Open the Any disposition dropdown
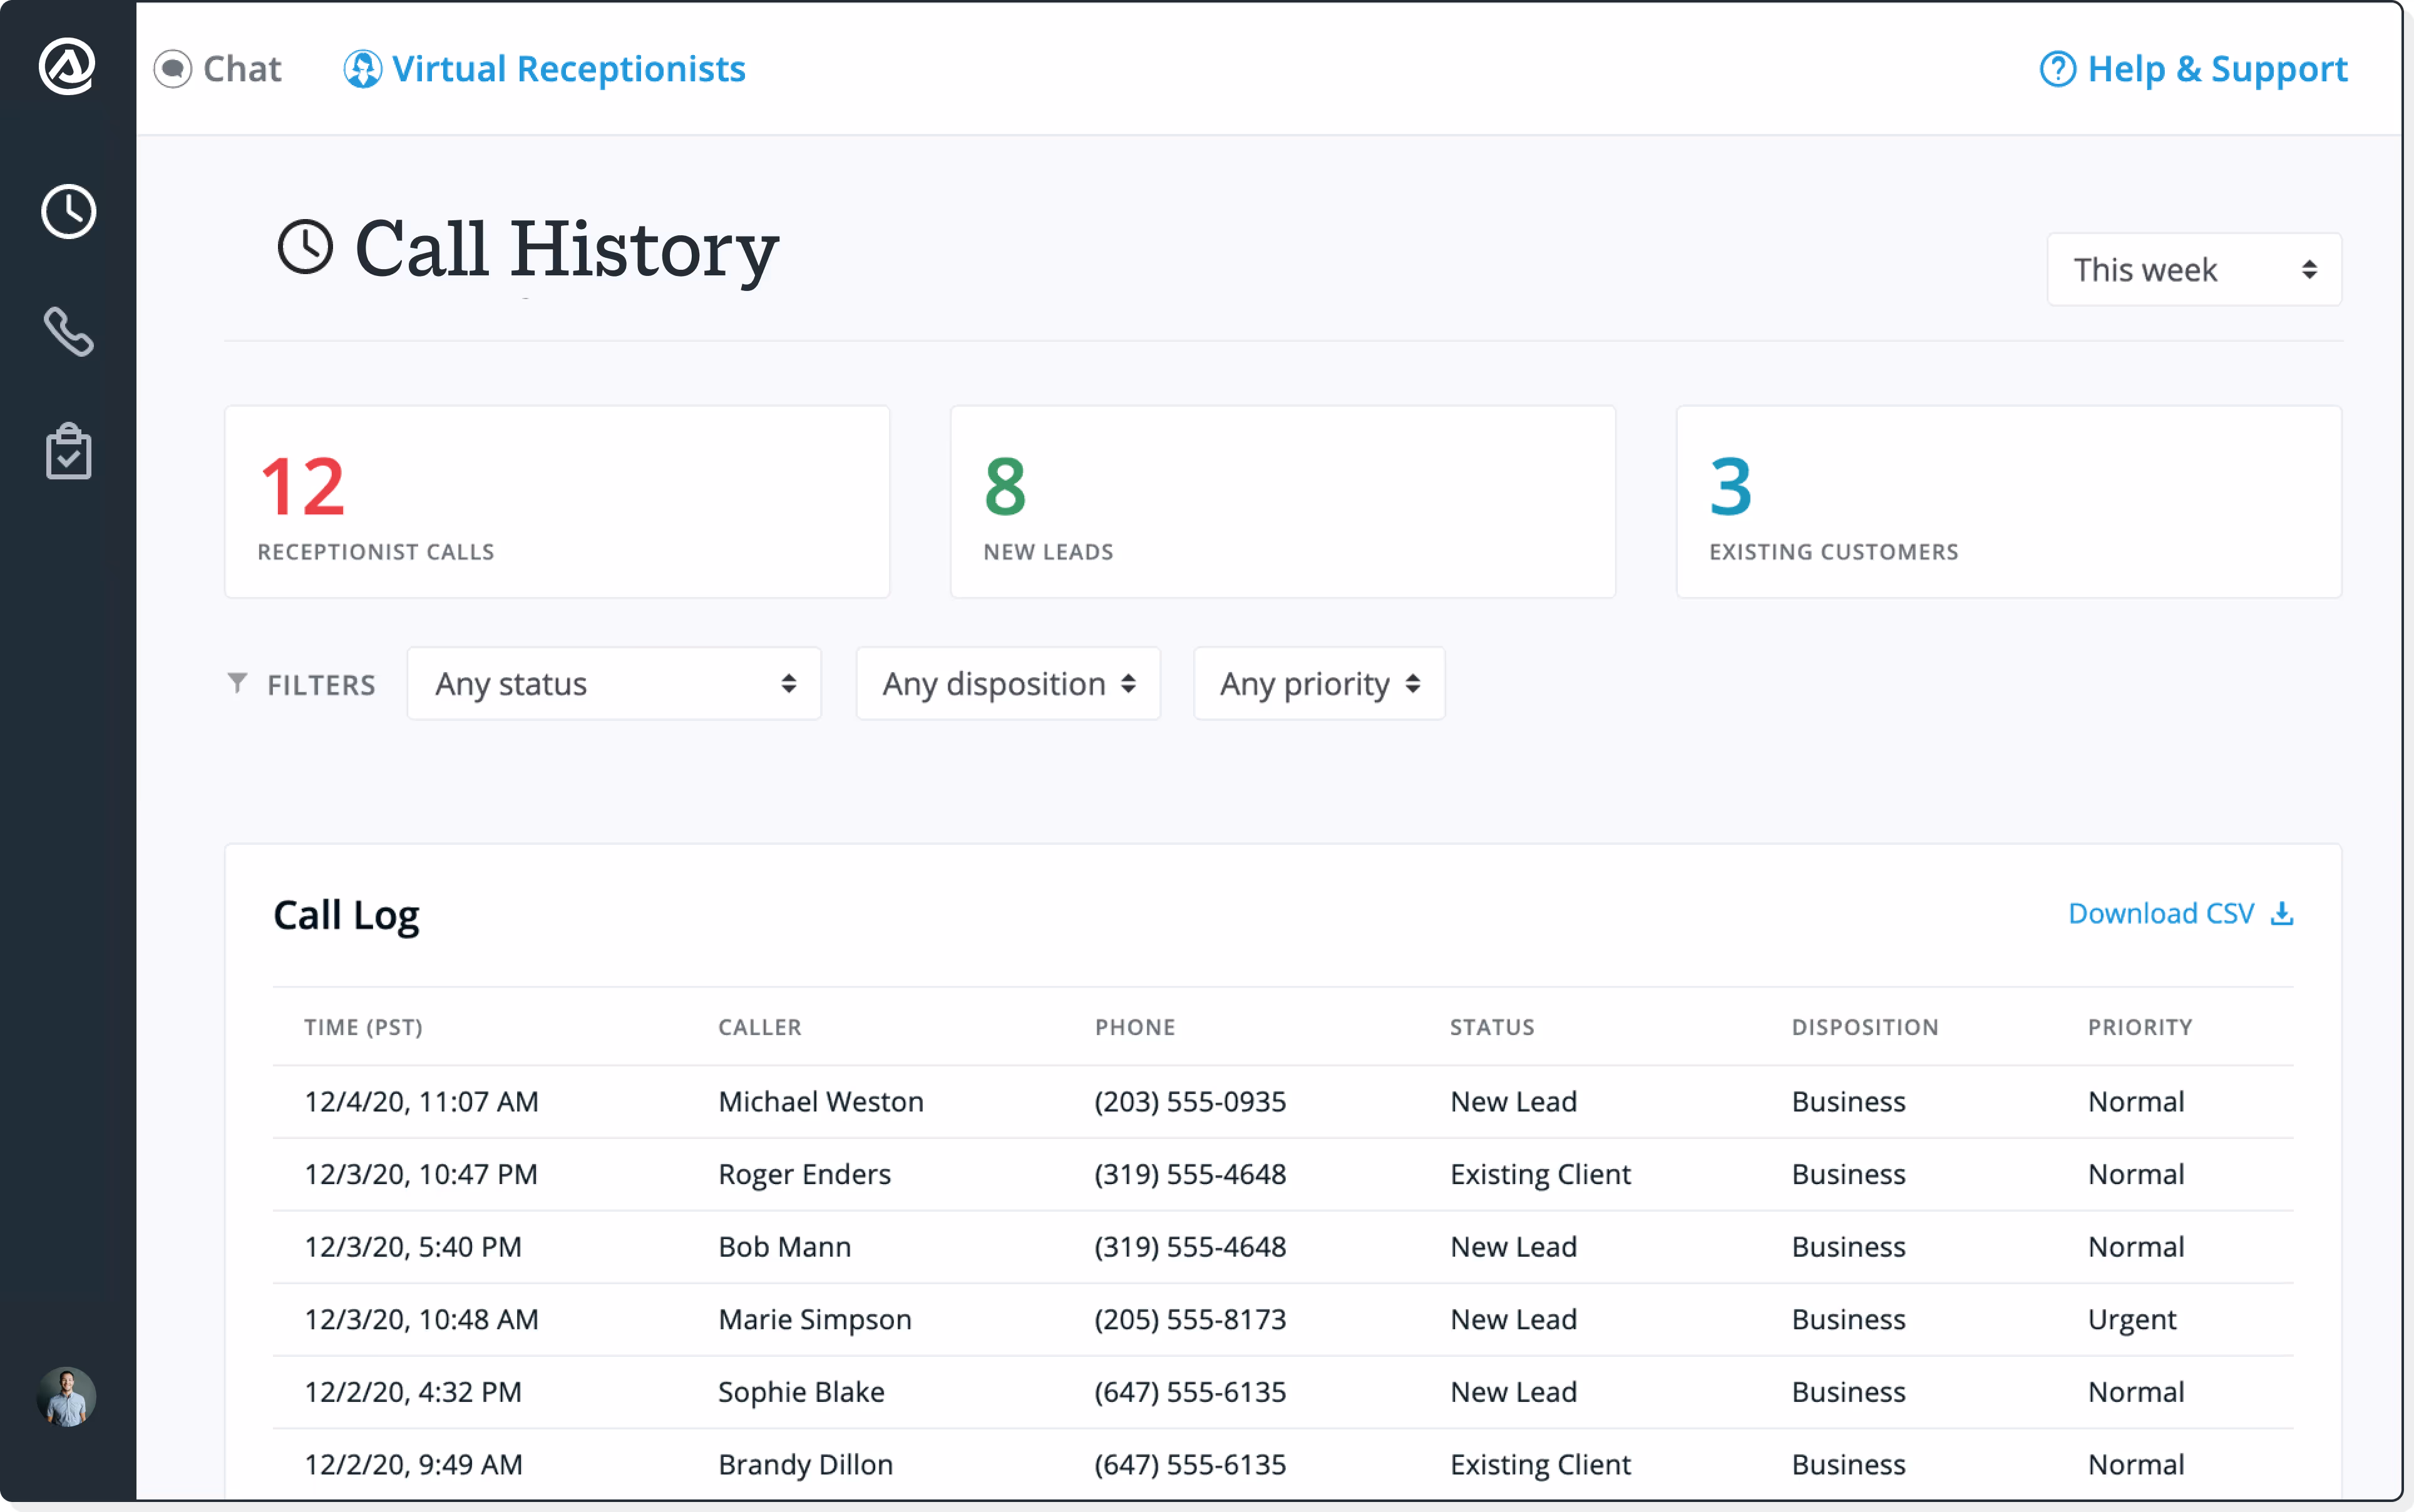 [1007, 683]
